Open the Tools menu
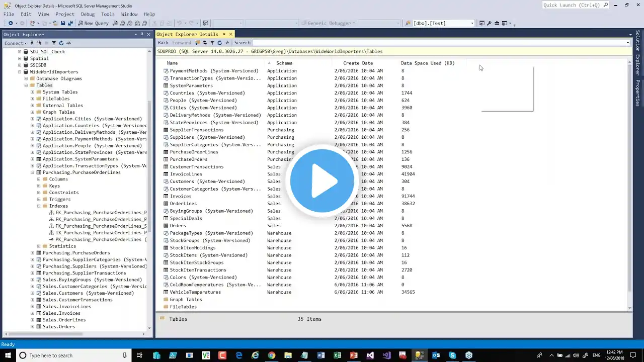Screen dimensions: 644x362 coord(108,14)
